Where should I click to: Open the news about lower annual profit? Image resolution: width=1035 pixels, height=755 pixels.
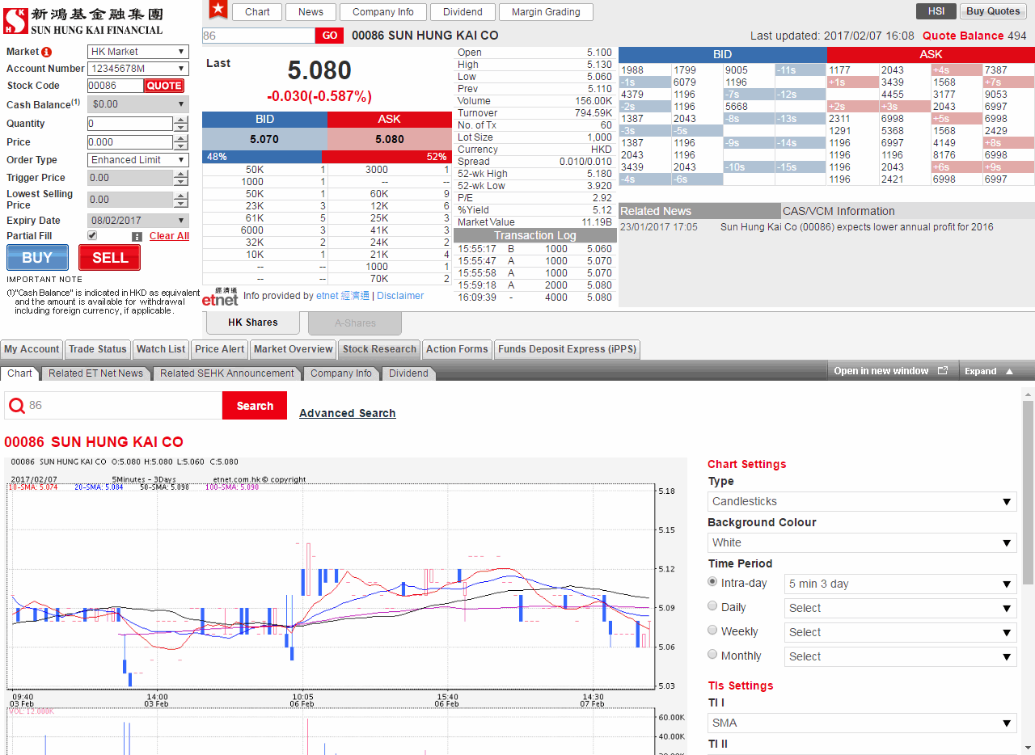click(x=857, y=227)
